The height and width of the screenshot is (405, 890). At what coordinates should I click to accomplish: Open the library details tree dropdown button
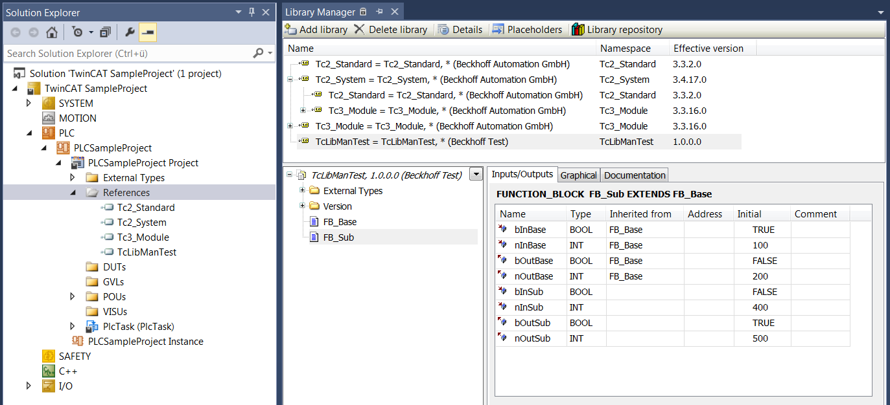pyautogui.click(x=476, y=174)
